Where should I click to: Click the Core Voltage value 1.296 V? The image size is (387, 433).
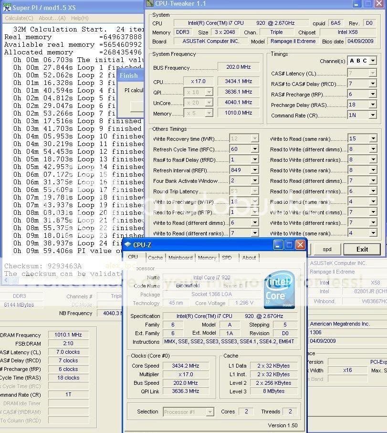244,303
